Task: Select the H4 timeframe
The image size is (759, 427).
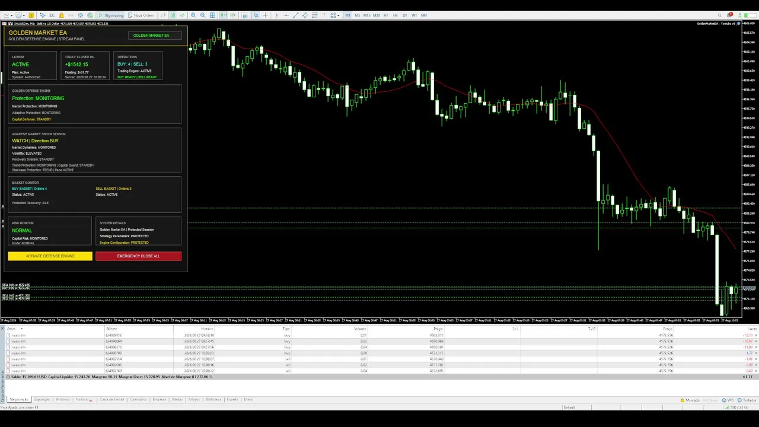Action: tap(396, 15)
